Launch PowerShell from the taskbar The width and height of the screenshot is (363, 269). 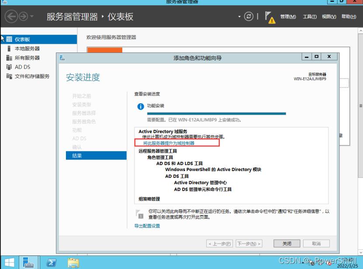[x=52, y=262]
